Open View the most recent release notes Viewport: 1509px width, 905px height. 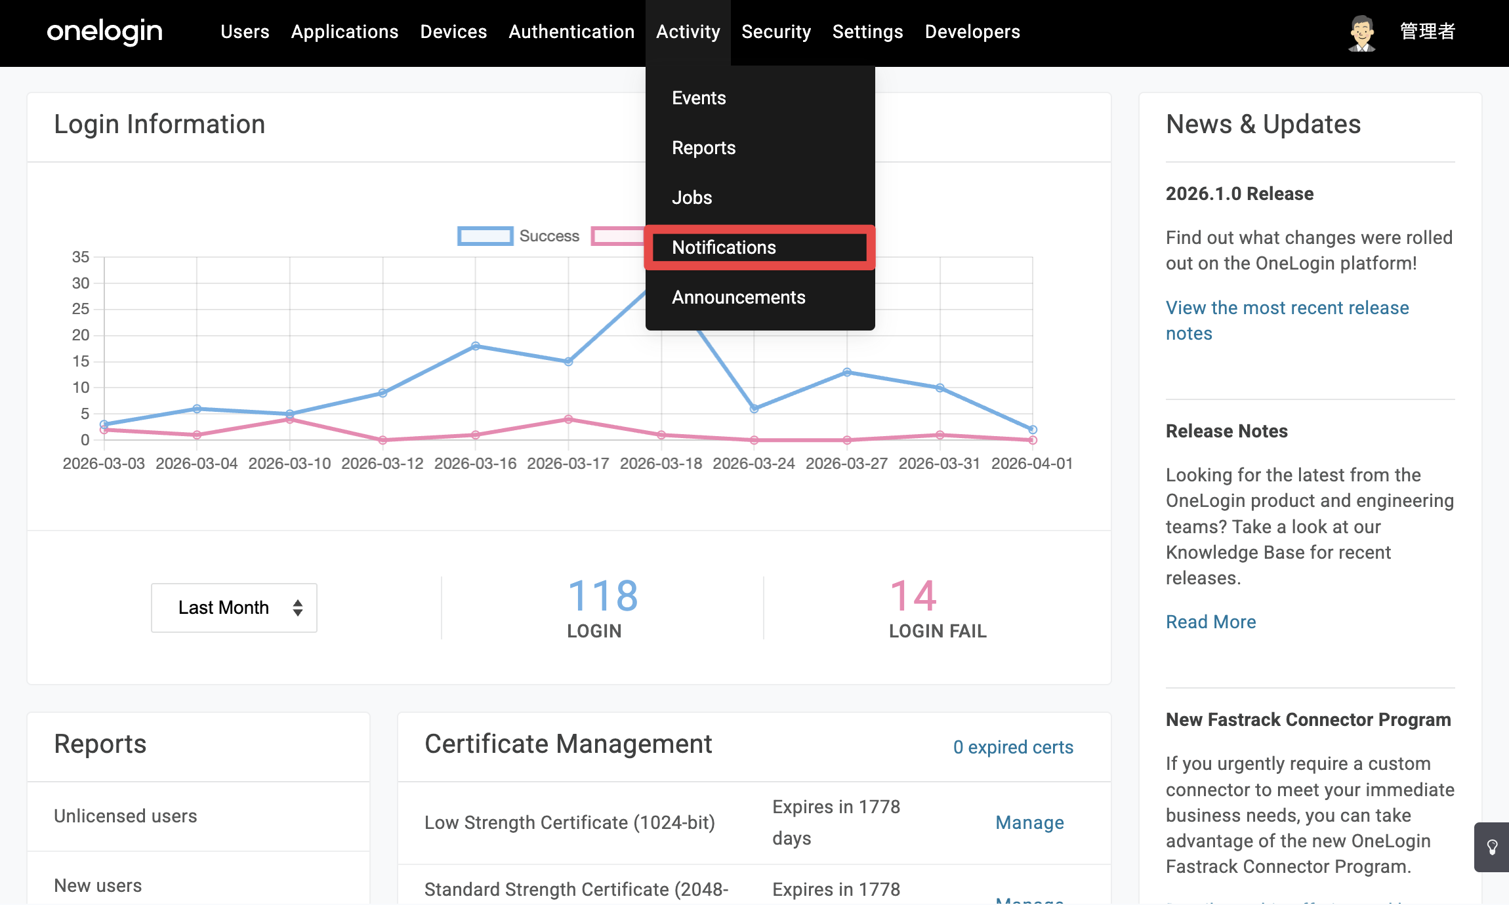click(x=1287, y=320)
